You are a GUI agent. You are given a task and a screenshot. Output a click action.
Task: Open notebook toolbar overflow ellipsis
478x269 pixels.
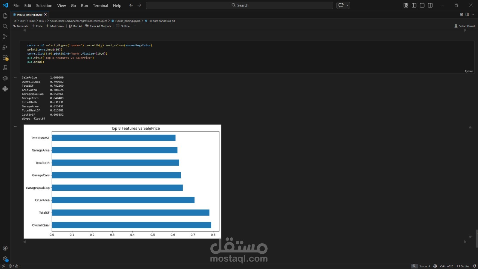[135, 26]
